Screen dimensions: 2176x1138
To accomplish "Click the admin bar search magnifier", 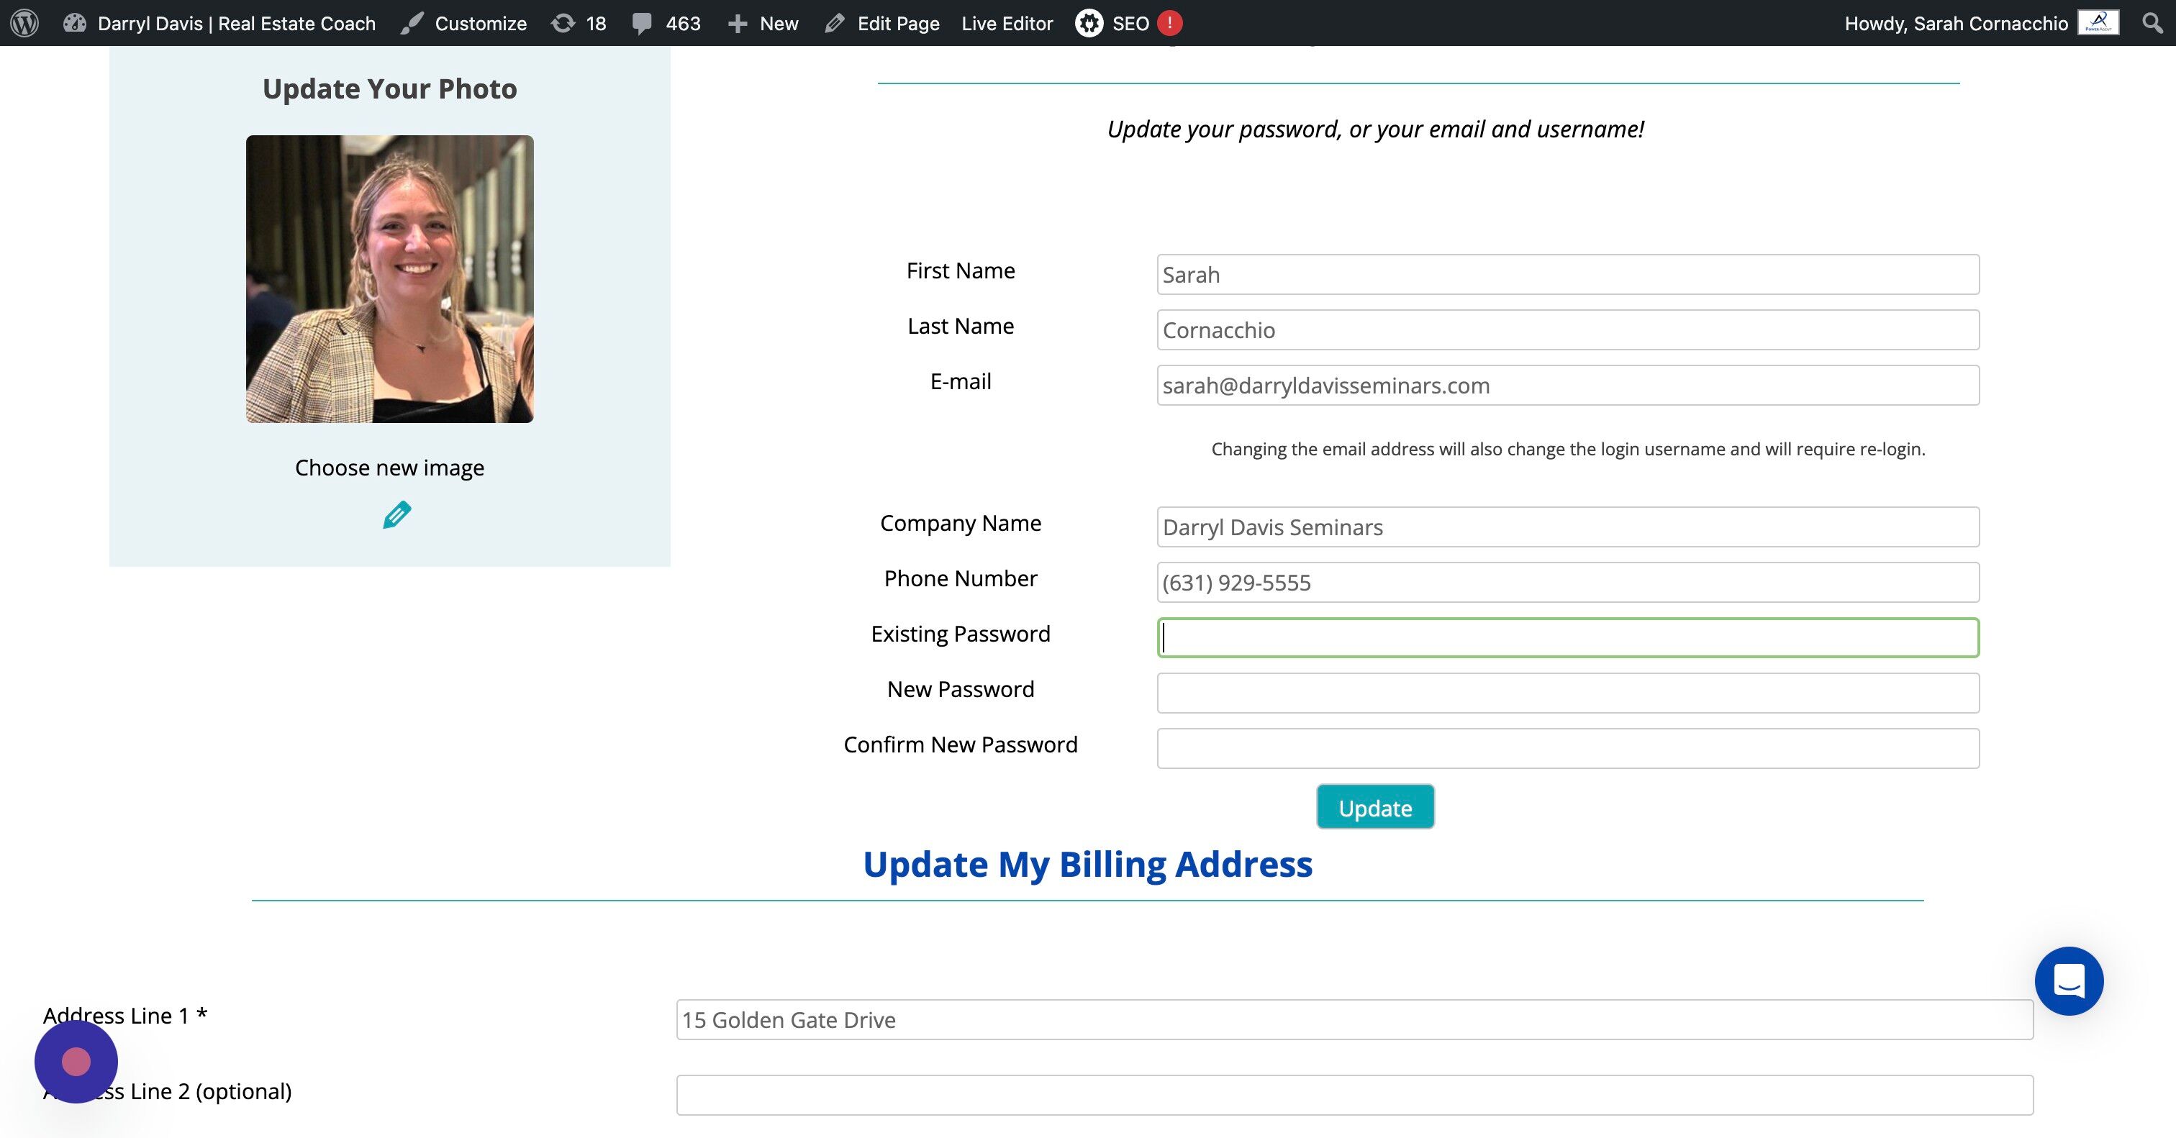I will click(2152, 23).
